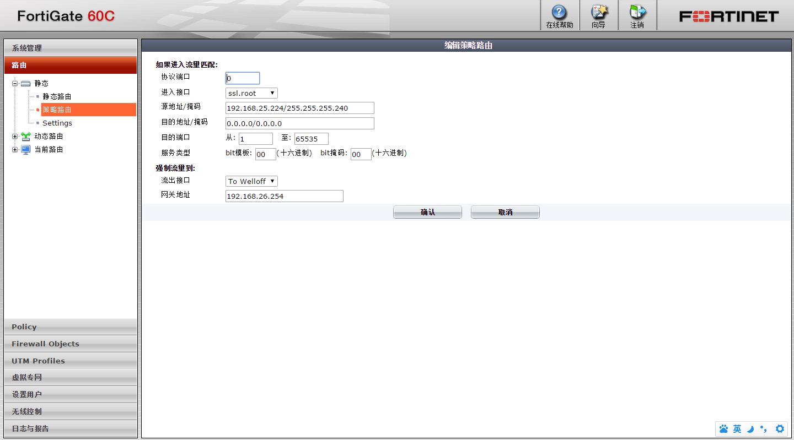This screenshot has height=440, width=794.
Task: Select 静态路由 in the routing tree
Action: tap(57, 96)
